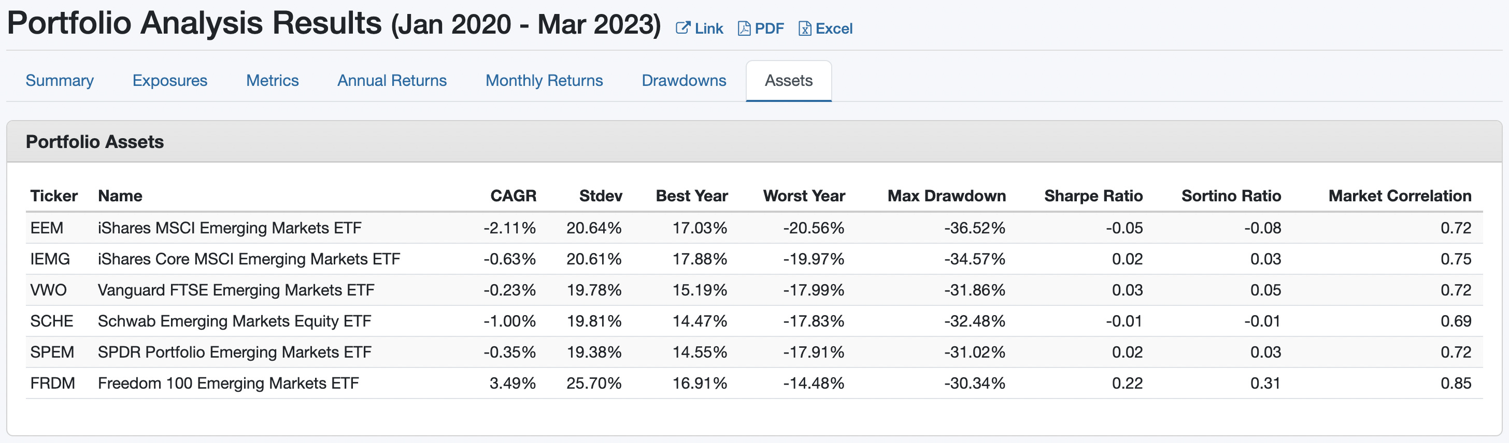Viewport: 1509px width, 443px height.
Task: Select the FRDM ticker cell
Action: tap(53, 383)
